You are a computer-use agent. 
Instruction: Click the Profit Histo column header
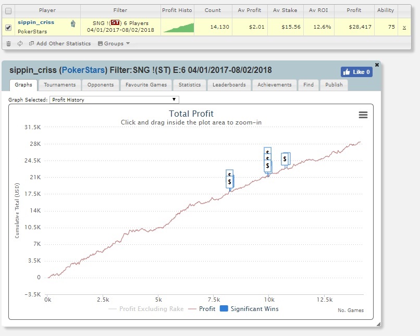coord(177,10)
